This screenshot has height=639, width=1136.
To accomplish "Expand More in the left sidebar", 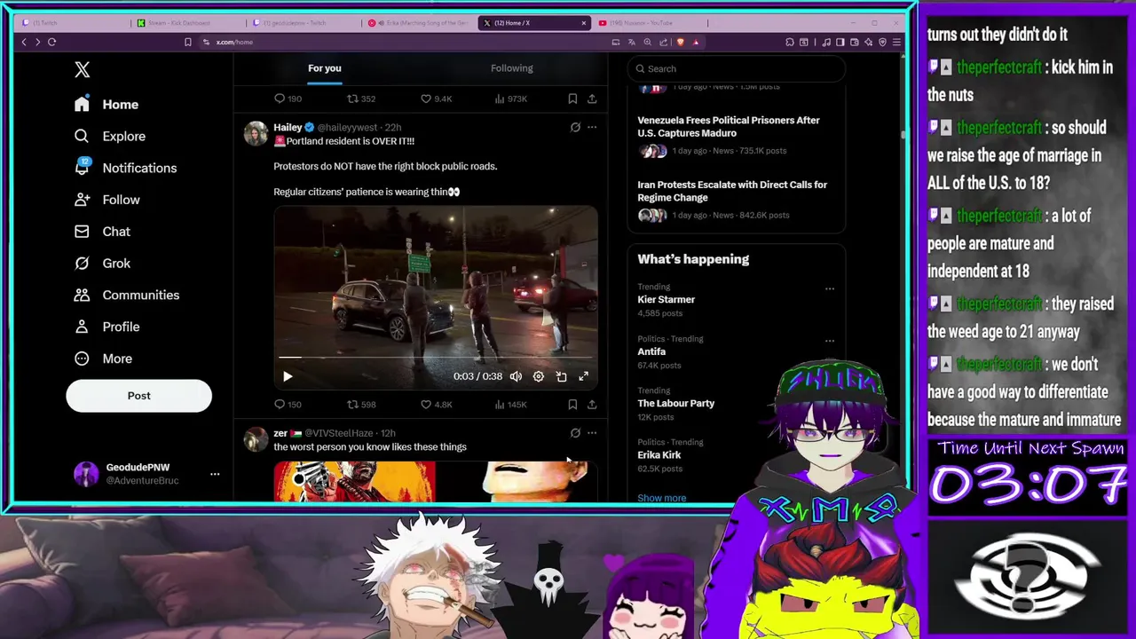I will point(103,359).
